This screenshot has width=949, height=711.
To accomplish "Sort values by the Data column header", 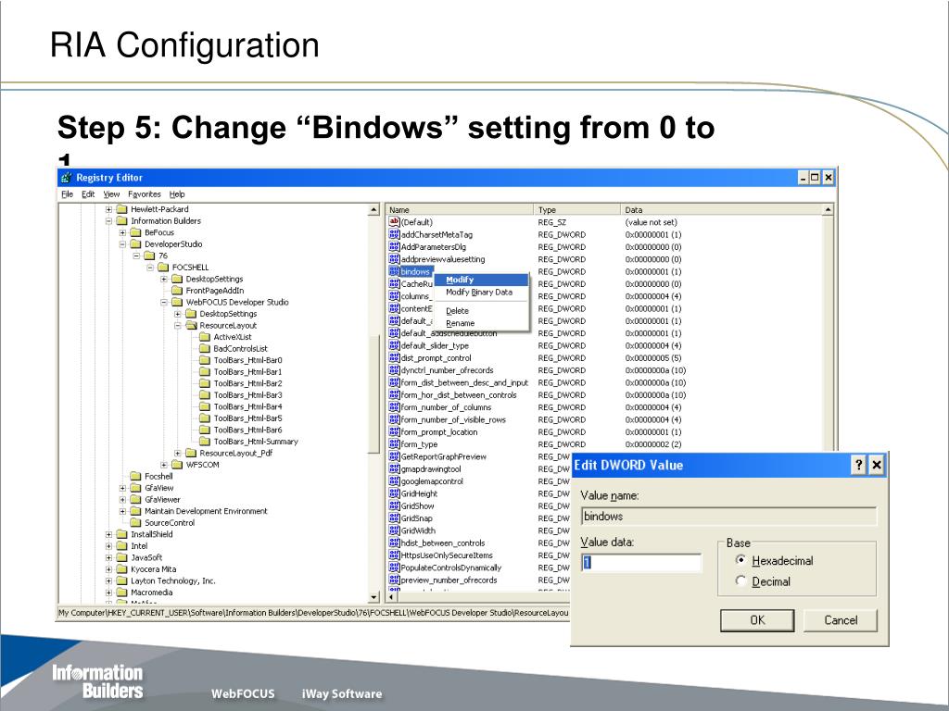I will 721,210.
